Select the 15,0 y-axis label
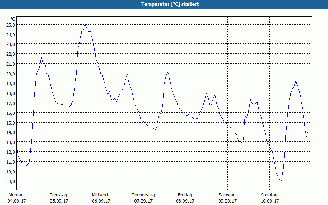328x205 pixels. [x=11, y=123]
